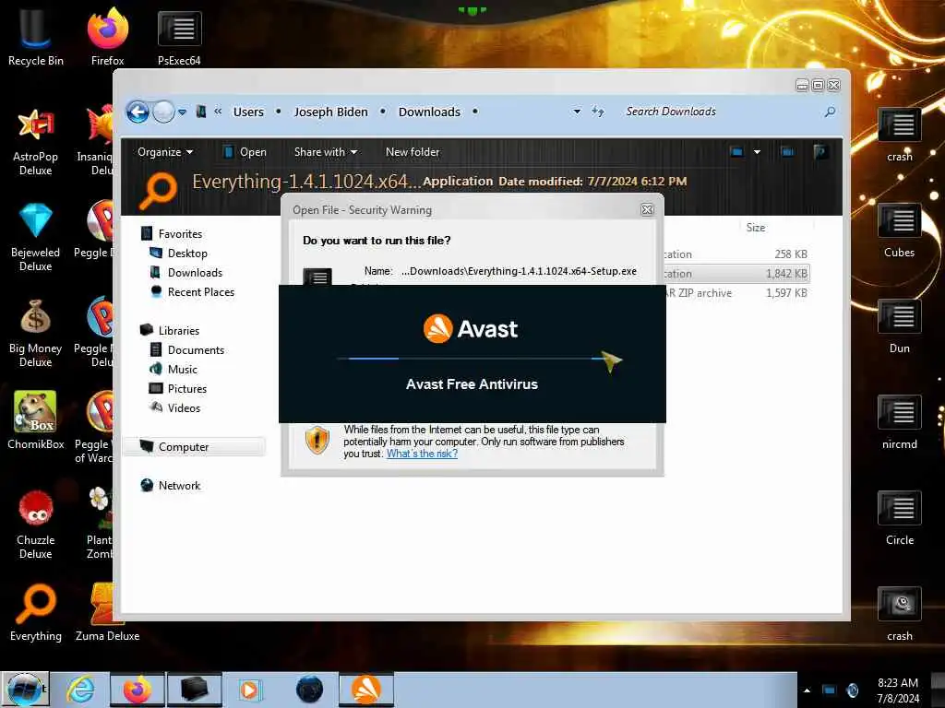This screenshot has width=945, height=708.
Task: Click the Size column header
Action: [x=756, y=228]
